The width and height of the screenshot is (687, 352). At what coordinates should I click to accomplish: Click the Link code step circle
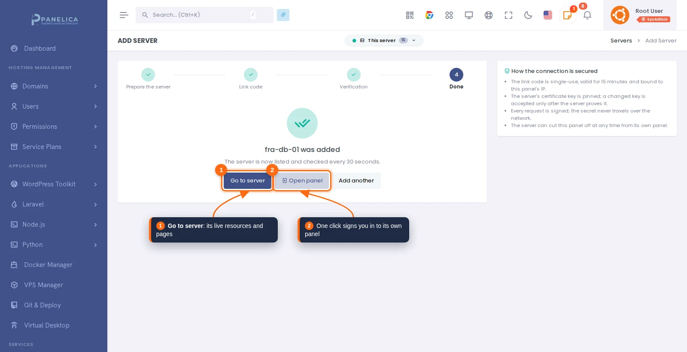251,75
